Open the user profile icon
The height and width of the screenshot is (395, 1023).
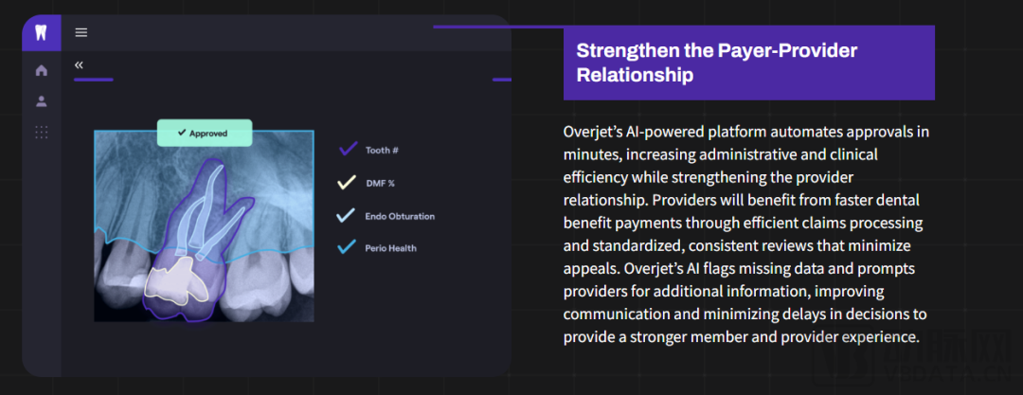(41, 101)
